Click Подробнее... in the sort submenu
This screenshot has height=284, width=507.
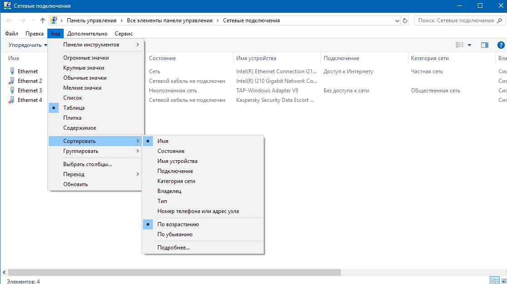click(x=173, y=248)
